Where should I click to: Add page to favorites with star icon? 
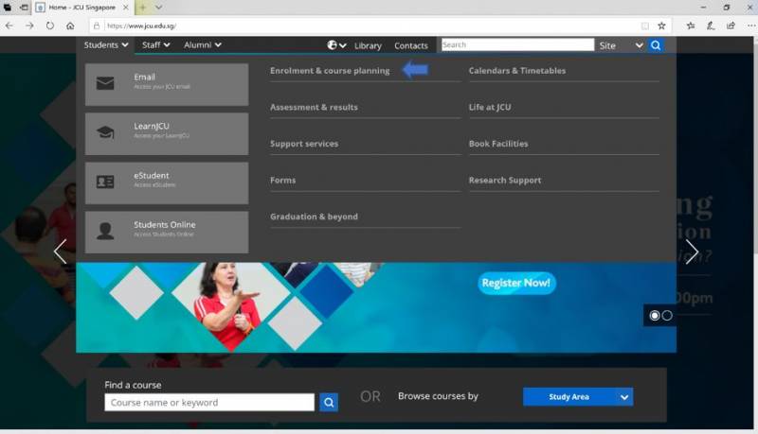coord(661,26)
